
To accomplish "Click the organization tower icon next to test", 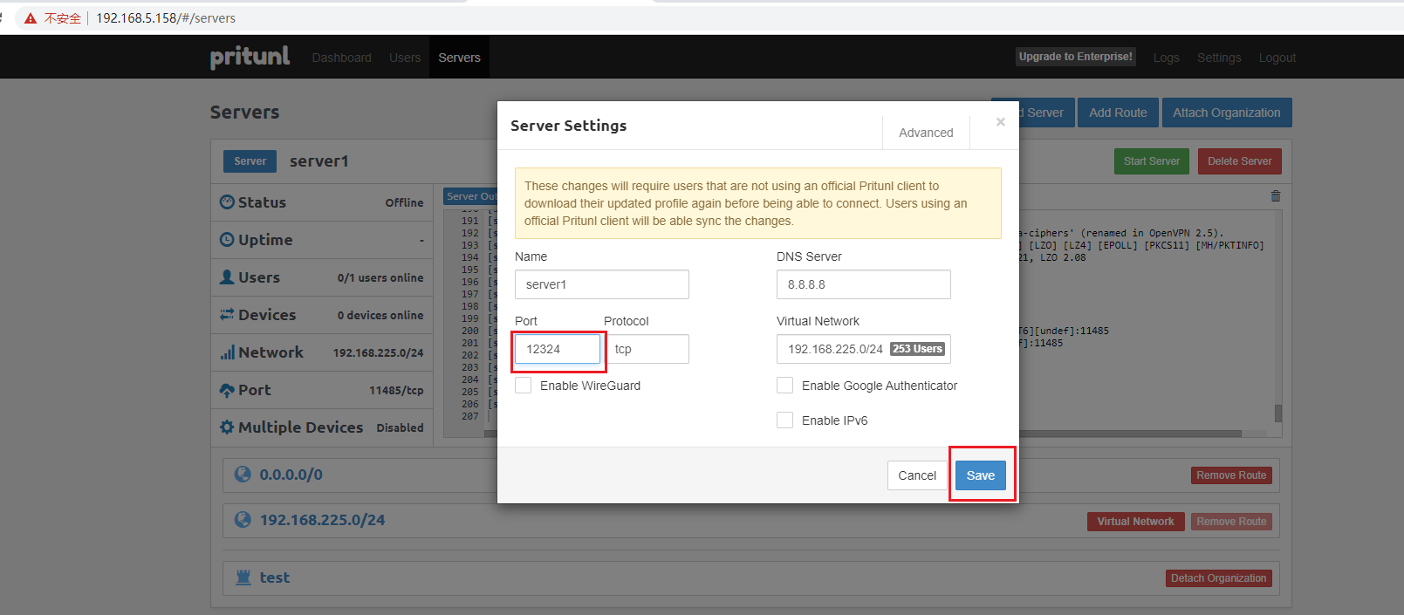I will (x=243, y=577).
